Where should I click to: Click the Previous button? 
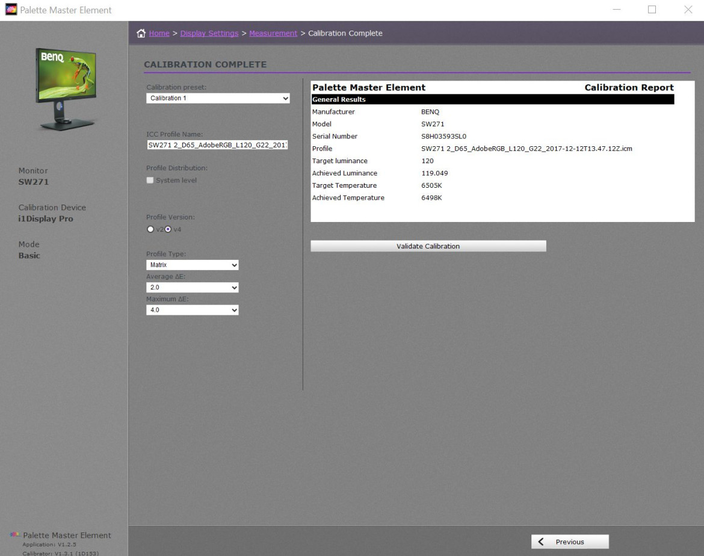[570, 542]
